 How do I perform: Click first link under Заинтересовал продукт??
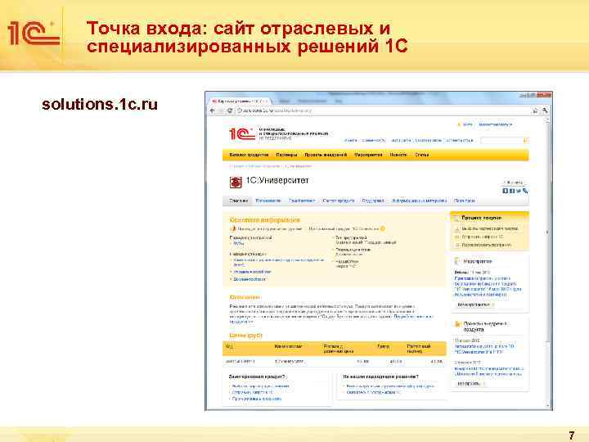(x=260, y=386)
